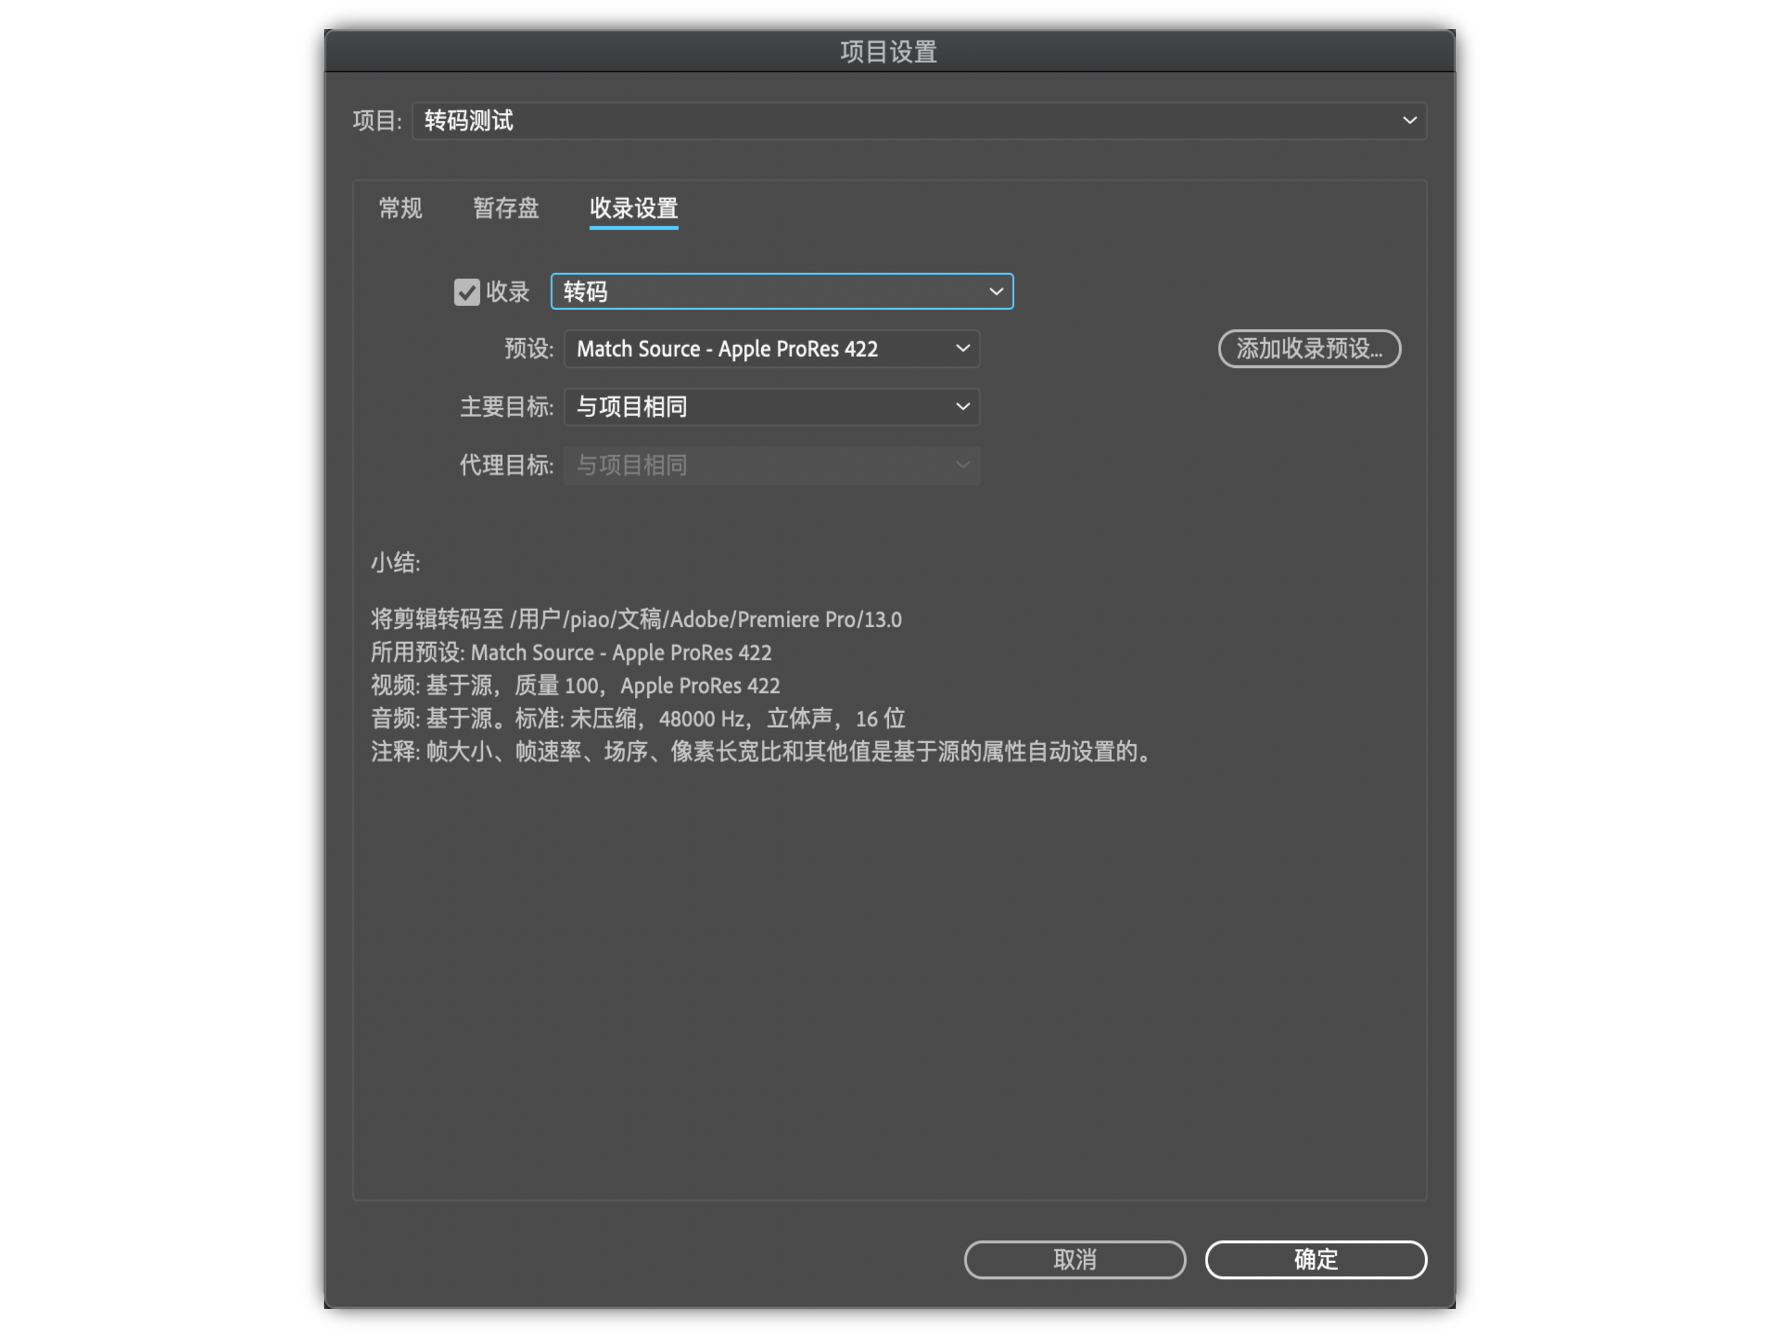This screenshot has height=1338, width=1780.
Task: Click the 添加收录预设... button
Action: (1308, 349)
